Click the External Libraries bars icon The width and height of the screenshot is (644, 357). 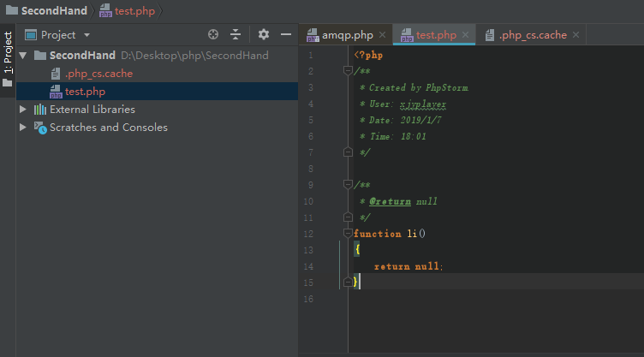[40, 110]
